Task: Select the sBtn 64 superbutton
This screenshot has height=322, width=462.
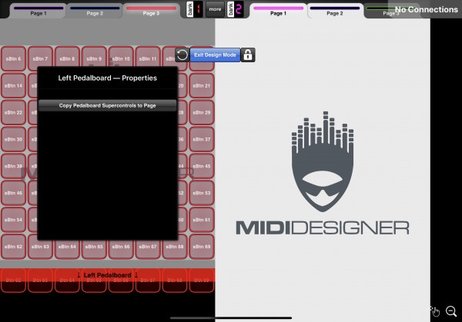Action: (x=67, y=247)
